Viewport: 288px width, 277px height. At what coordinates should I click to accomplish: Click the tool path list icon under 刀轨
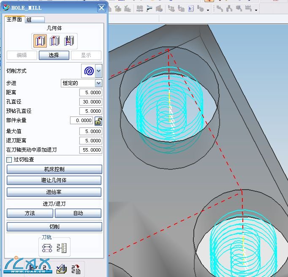[x=62, y=248]
